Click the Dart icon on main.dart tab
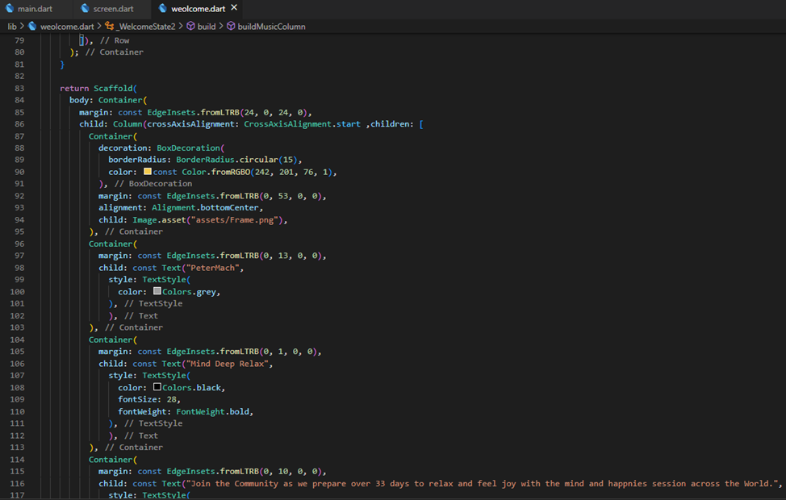The width and height of the screenshot is (786, 500). point(10,9)
